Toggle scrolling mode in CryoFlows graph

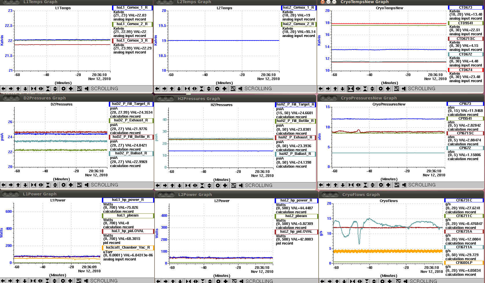(x=405, y=281)
